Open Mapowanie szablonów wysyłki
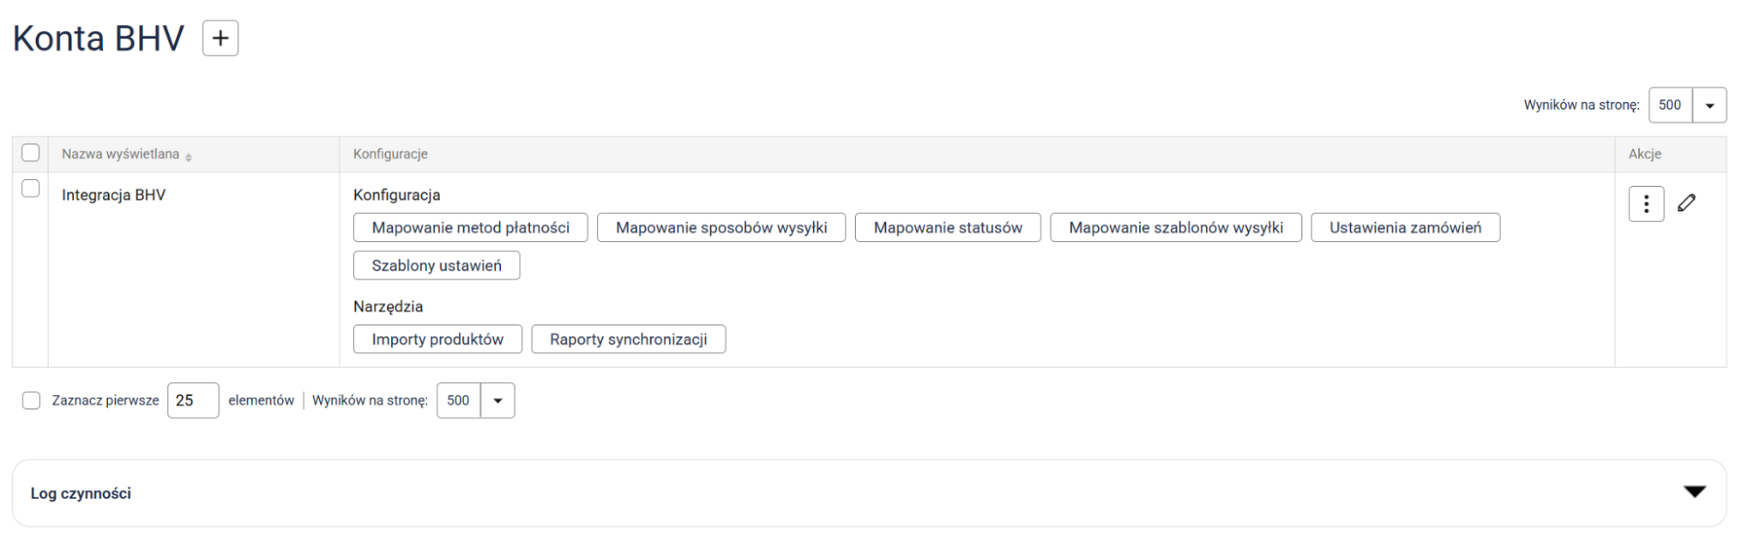 pos(1176,228)
